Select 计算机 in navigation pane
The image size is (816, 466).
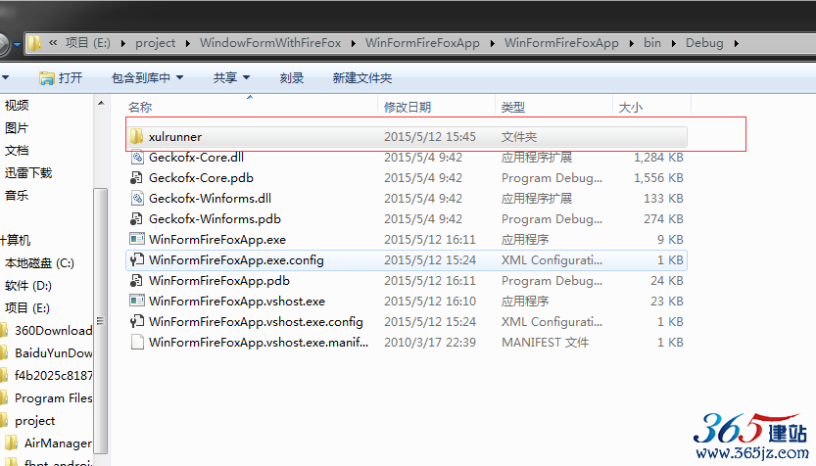(x=16, y=240)
